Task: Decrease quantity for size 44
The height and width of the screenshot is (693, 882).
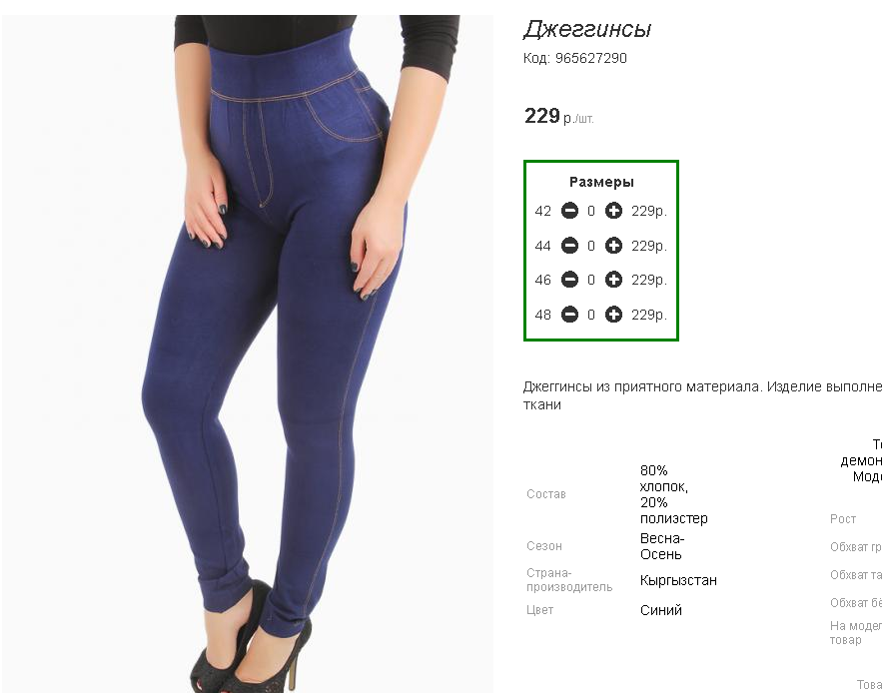Action: pyautogui.click(x=569, y=246)
